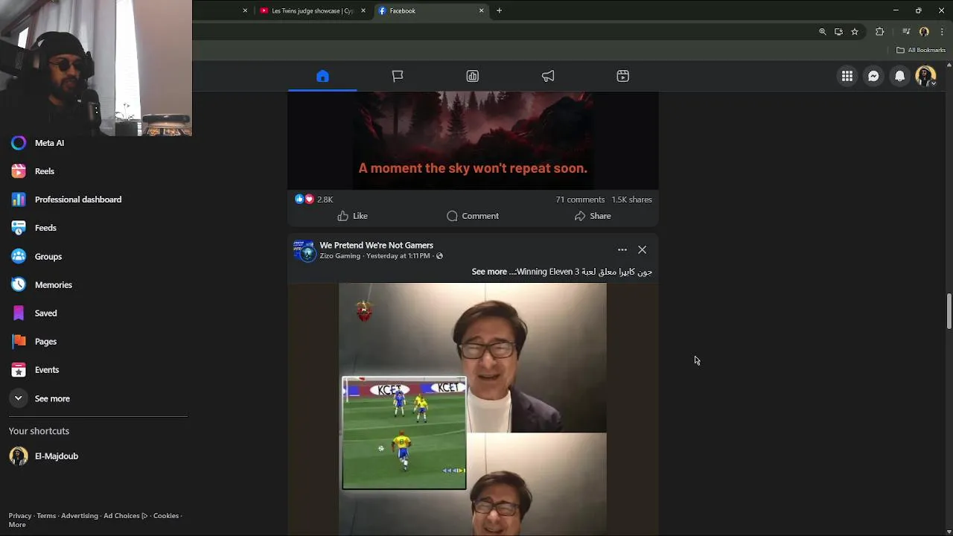Open the Chrome profile avatar
This screenshot has width=953, height=536.
point(924,31)
